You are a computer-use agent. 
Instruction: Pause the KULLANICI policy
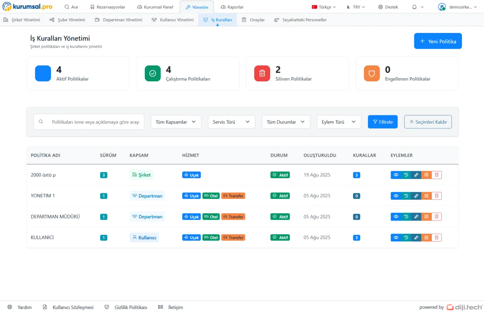426,238
